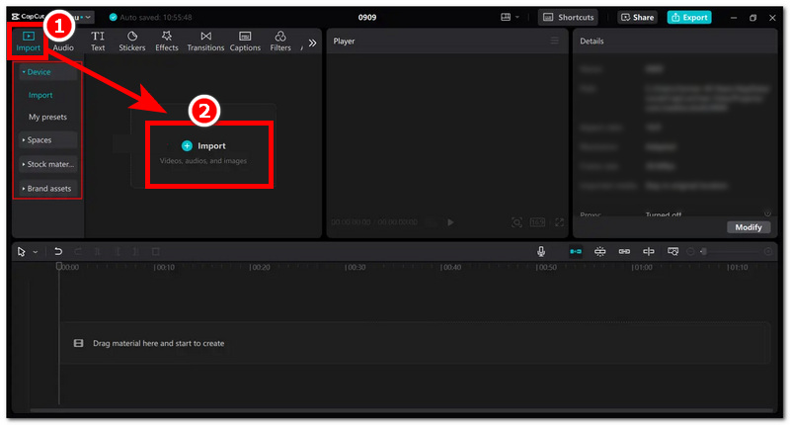Click the Modify button in Details

point(748,227)
